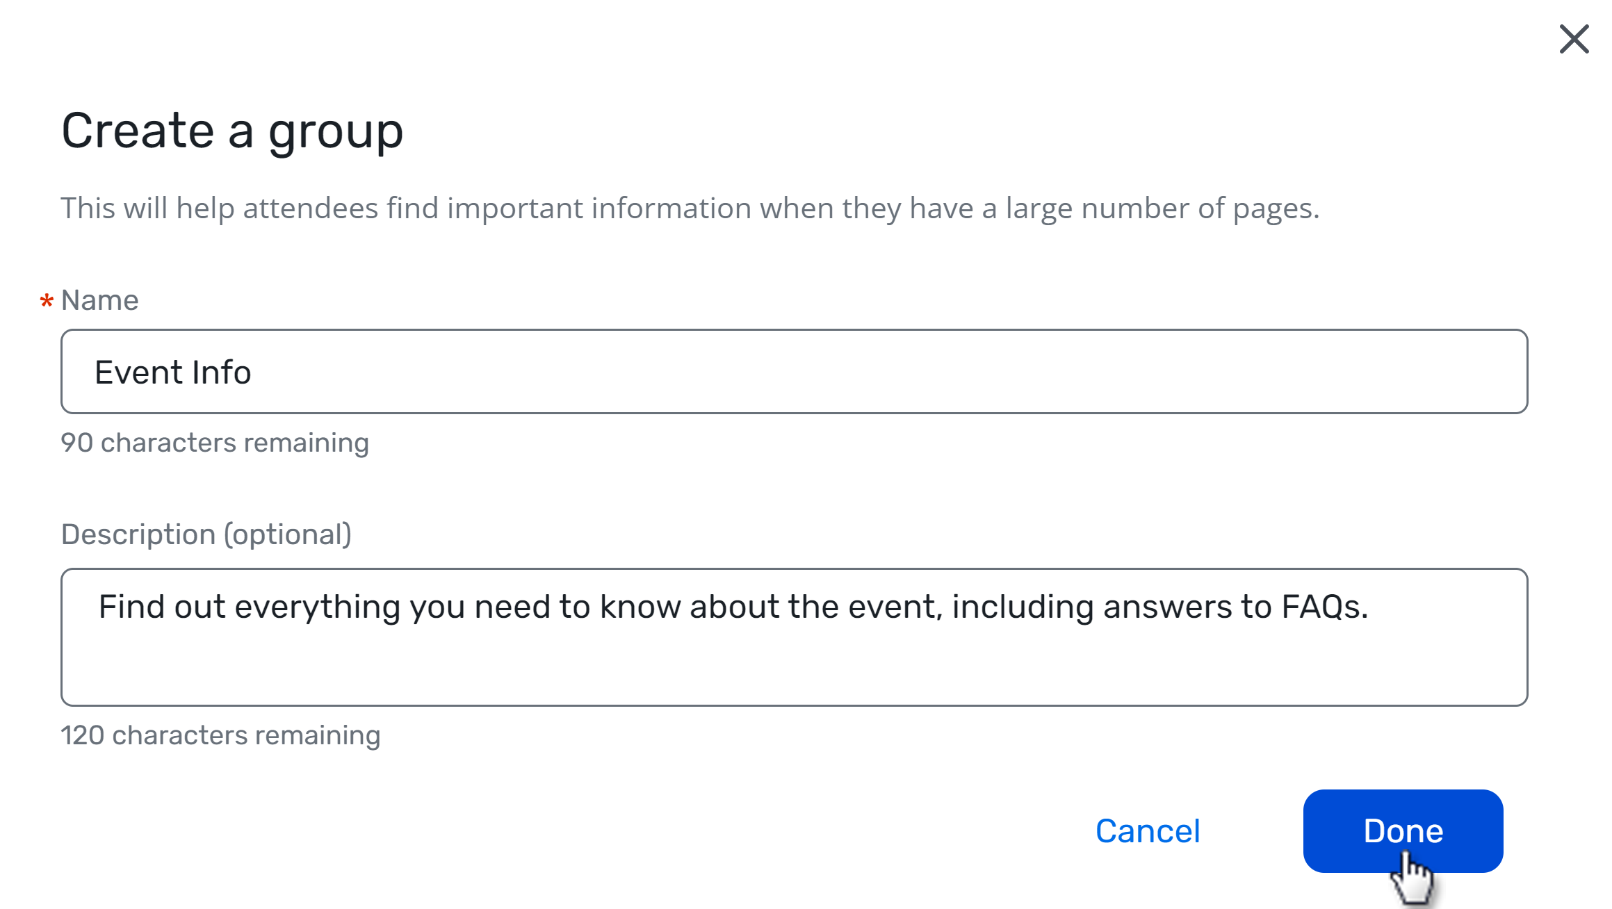The width and height of the screenshot is (1612, 909).
Task: Select the Name field label
Action: coord(99,300)
